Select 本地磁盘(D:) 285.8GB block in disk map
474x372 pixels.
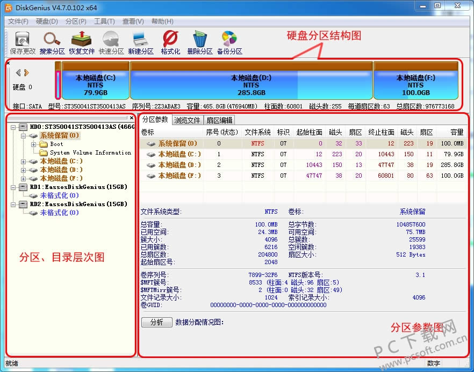pyautogui.click(x=252, y=81)
